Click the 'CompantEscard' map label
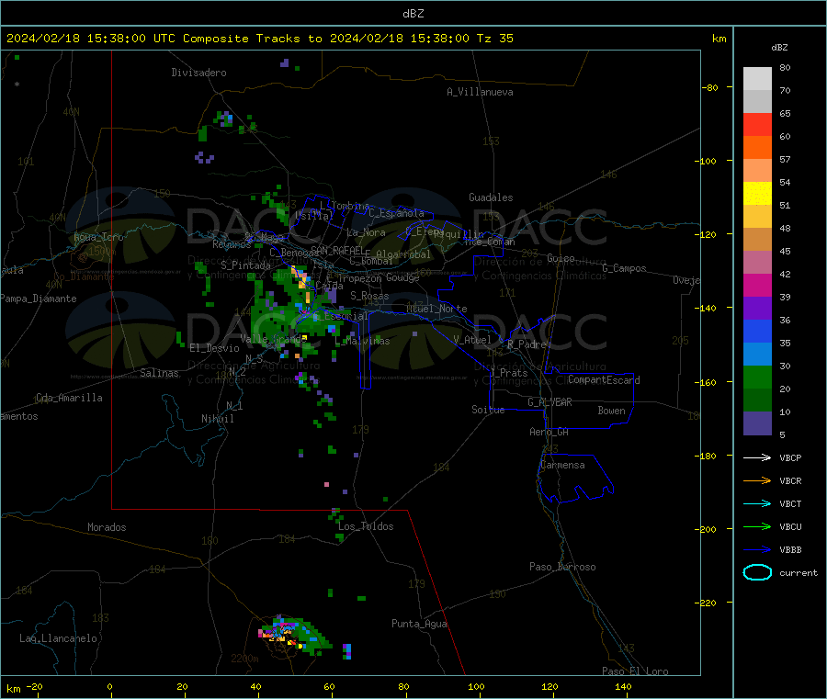The height and width of the screenshot is (699, 827). pyautogui.click(x=604, y=379)
